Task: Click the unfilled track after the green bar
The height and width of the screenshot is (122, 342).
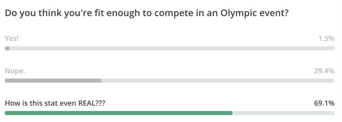Action: pos(284,113)
